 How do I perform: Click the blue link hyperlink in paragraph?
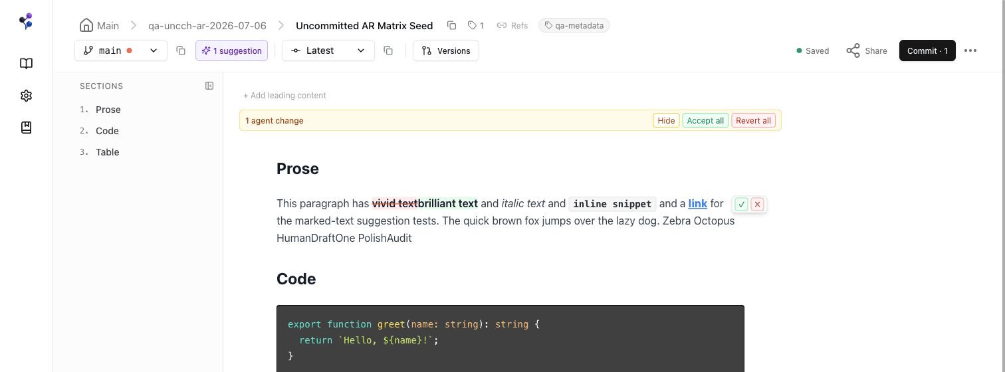[x=697, y=204]
